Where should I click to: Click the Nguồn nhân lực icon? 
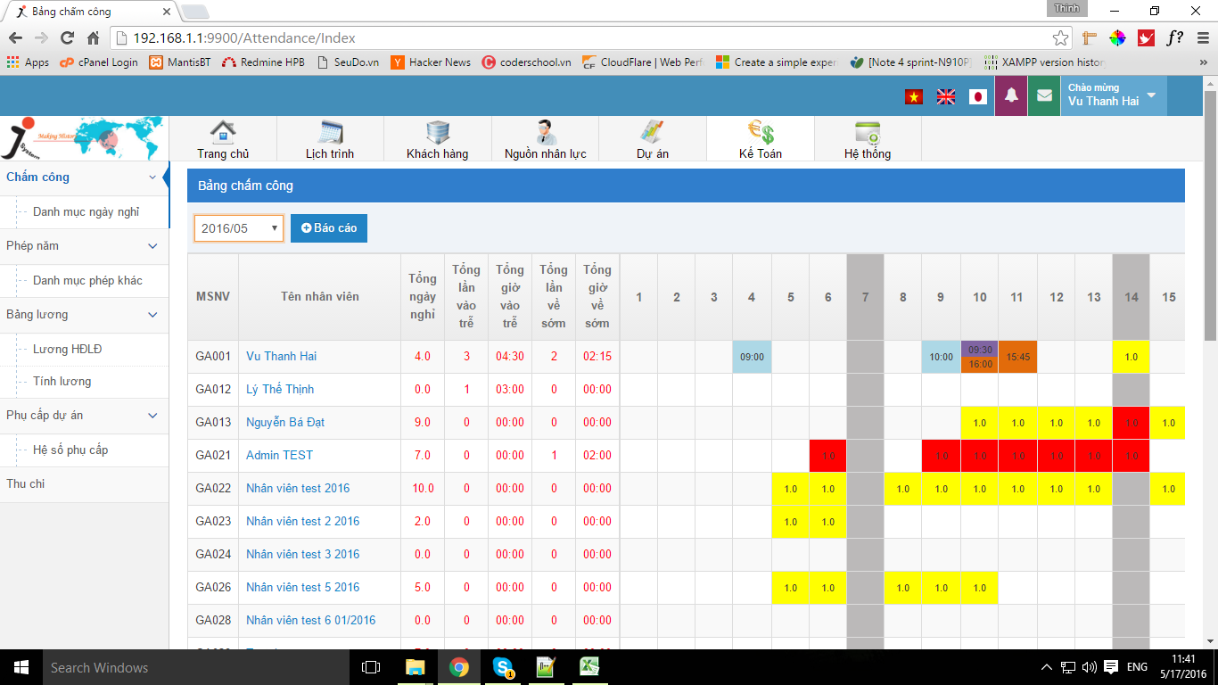tap(545, 132)
